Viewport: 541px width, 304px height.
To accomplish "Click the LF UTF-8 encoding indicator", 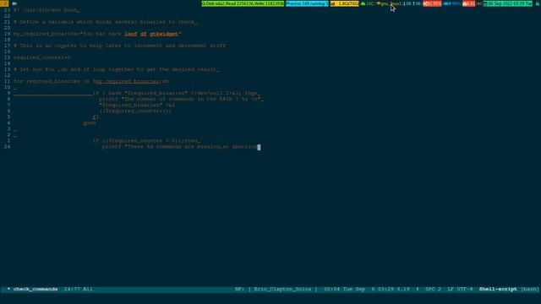I will point(460,289).
